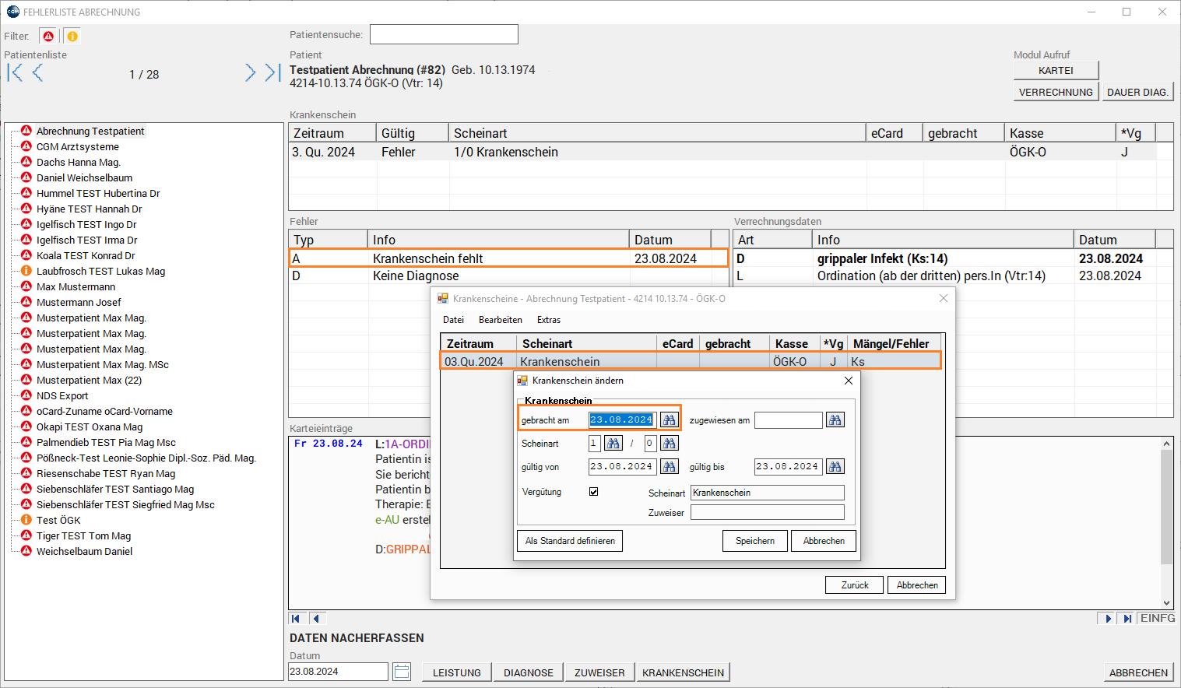Viewport: 1181px width, 688px height.
Task: Click Abbrechen in Krankenscheine window
Action: coord(917,585)
